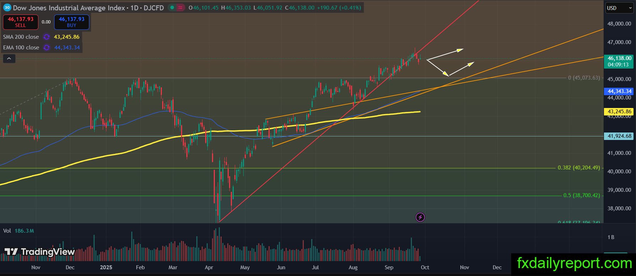Image resolution: width=636 pixels, height=276 pixels.
Task: Click the 0.00 spread value
Action: tap(46, 22)
